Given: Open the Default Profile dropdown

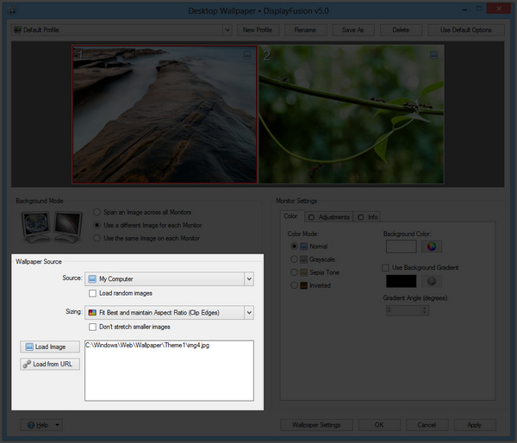Looking at the screenshot, I should (x=227, y=30).
